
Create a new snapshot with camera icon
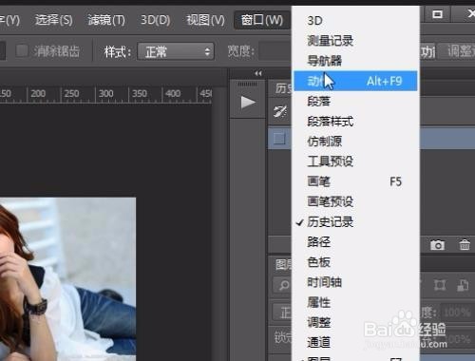pyautogui.click(x=437, y=245)
